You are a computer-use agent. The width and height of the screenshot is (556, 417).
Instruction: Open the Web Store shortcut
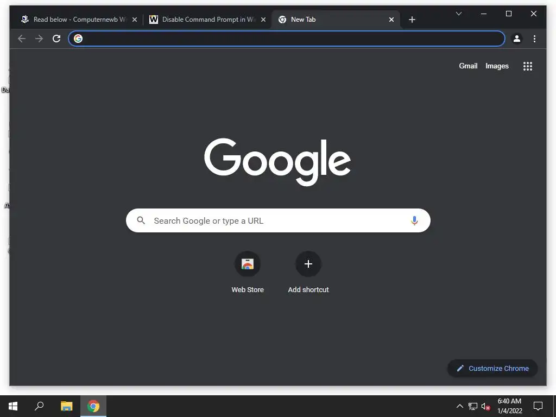pyautogui.click(x=248, y=273)
